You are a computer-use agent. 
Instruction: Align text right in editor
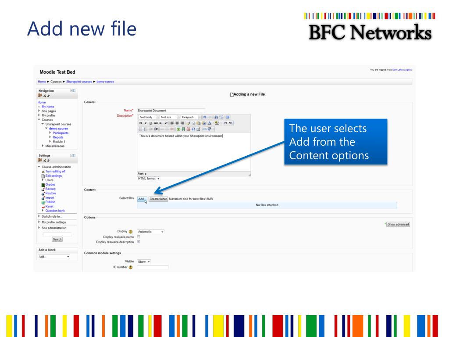182,123
